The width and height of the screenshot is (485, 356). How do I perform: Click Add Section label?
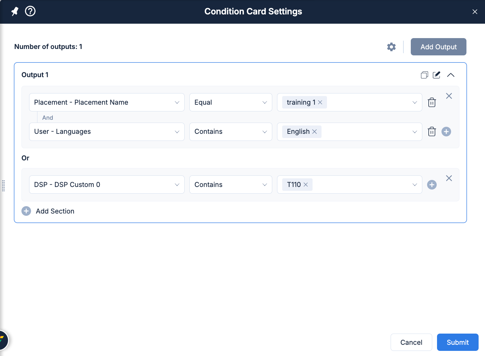[x=55, y=211]
